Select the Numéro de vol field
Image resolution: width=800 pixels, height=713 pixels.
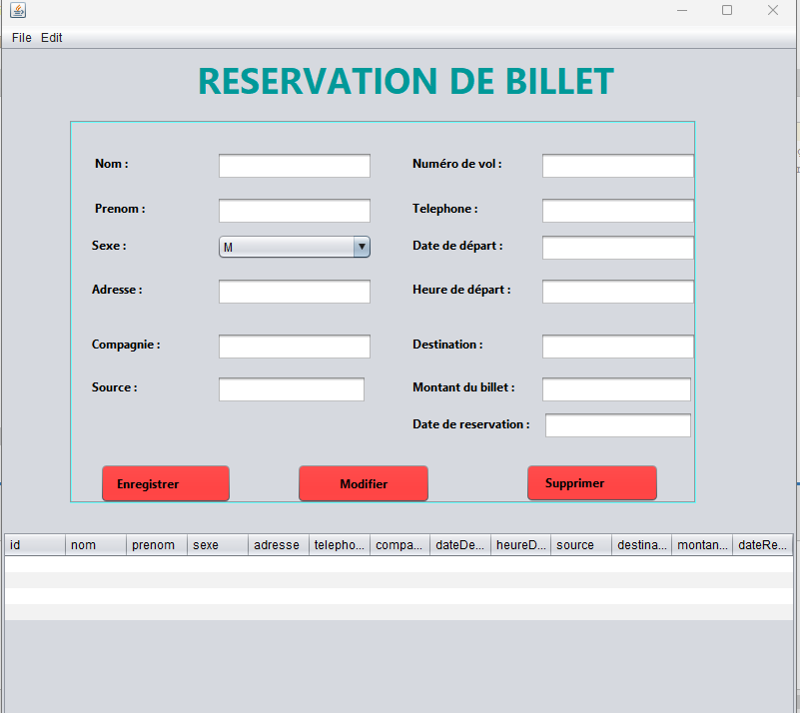click(617, 166)
